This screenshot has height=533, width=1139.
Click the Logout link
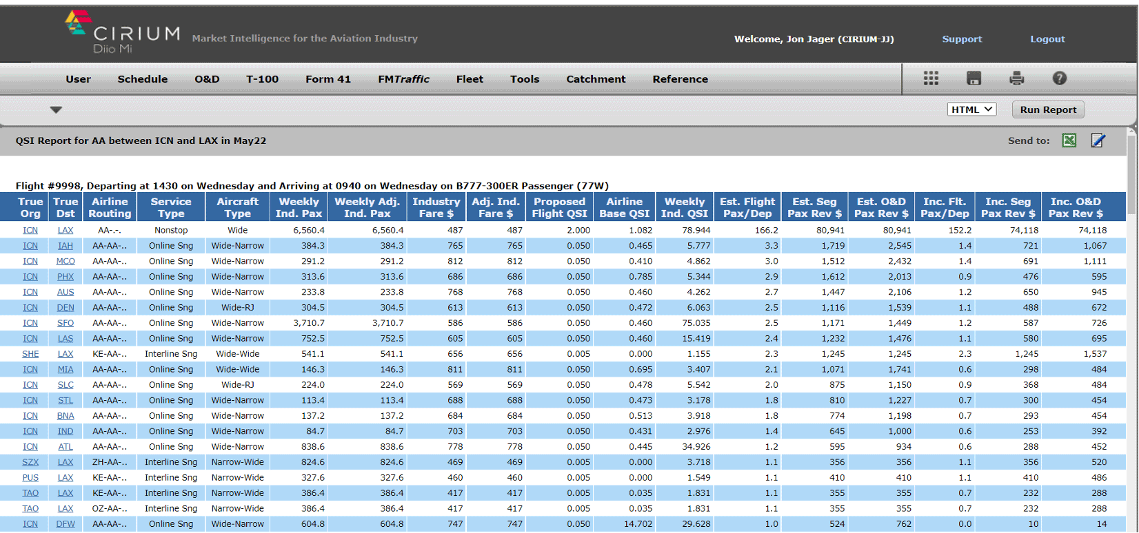pos(1047,39)
